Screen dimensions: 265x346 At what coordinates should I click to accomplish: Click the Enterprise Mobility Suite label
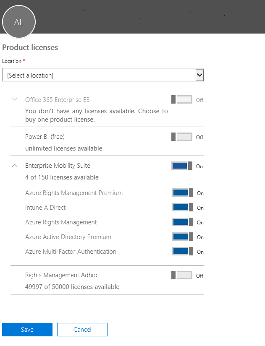pyautogui.click(x=58, y=166)
